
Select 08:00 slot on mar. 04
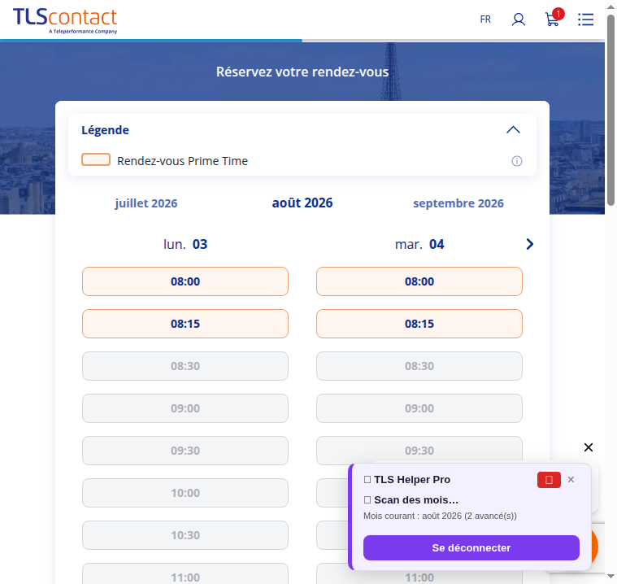coord(419,281)
